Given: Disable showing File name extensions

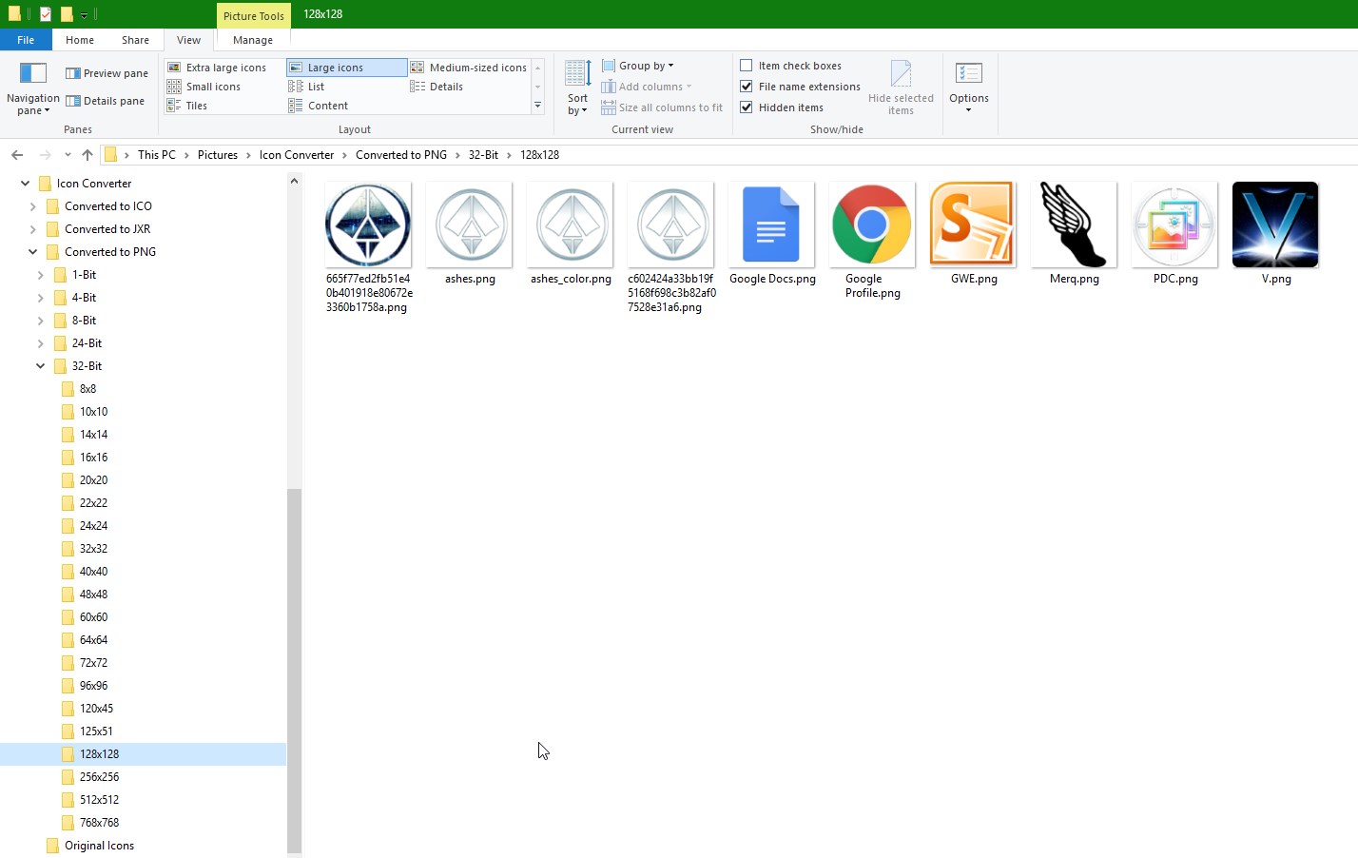Looking at the screenshot, I should [x=747, y=86].
